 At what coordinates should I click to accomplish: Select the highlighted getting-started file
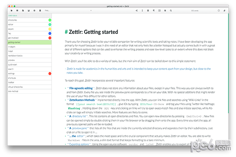coord(29,42)
